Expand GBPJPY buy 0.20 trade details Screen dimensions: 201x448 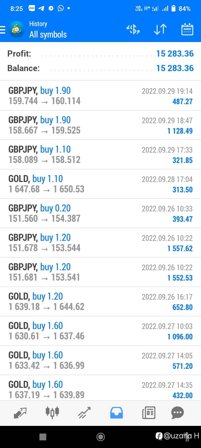[100, 213]
